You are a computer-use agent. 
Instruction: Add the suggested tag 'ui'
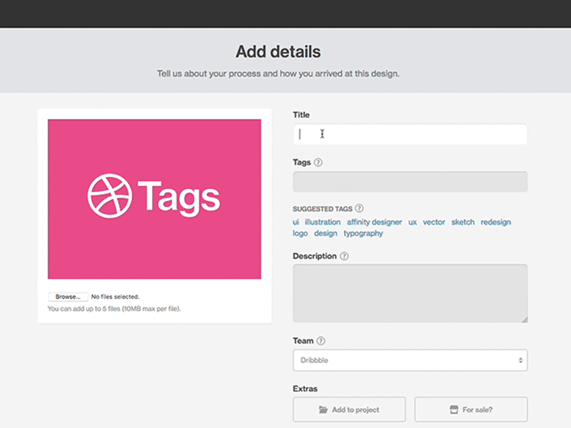(296, 222)
